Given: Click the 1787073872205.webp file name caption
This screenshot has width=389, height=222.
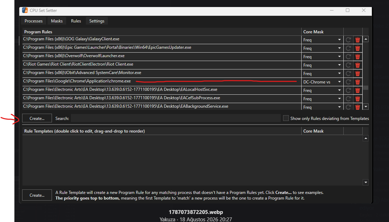Looking at the screenshot, I should 196,212.
